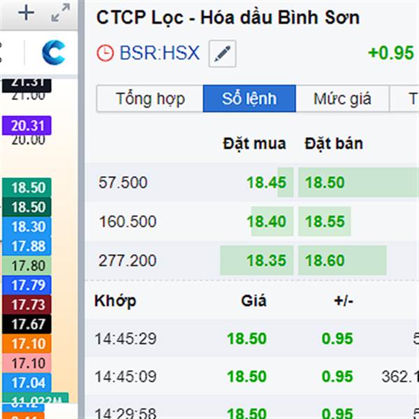Click the red clock icon beside BSR:HSX
Image resolution: width=419 pixels, height=419 pixels.
click(x=105, y=53)
